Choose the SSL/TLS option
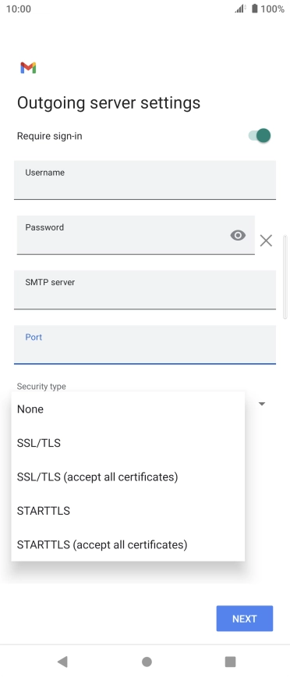Viewport: 290px width, 678px height. click(128, 443)
